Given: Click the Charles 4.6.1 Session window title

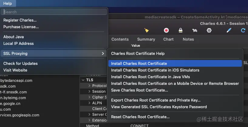Looking at the screenshot, I should tap(224, 24).
